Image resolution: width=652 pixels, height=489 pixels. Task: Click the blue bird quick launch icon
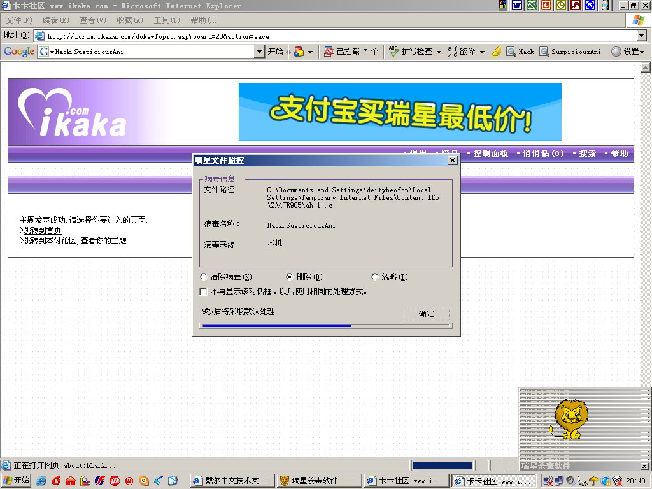point(159,481)
